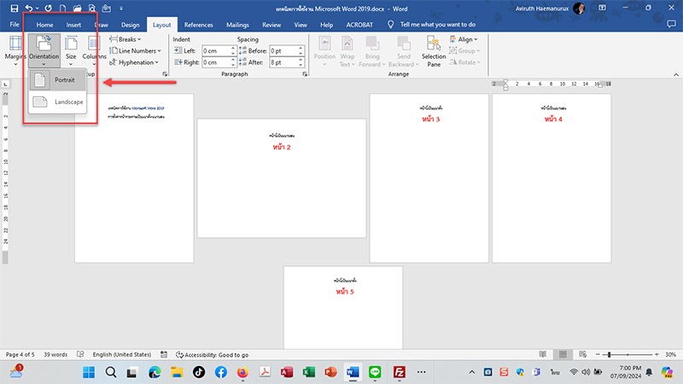Viewport: 683px width, 384px height.
Task: Click the Accessibility checker status icon
Action: [x=179, y=354]
